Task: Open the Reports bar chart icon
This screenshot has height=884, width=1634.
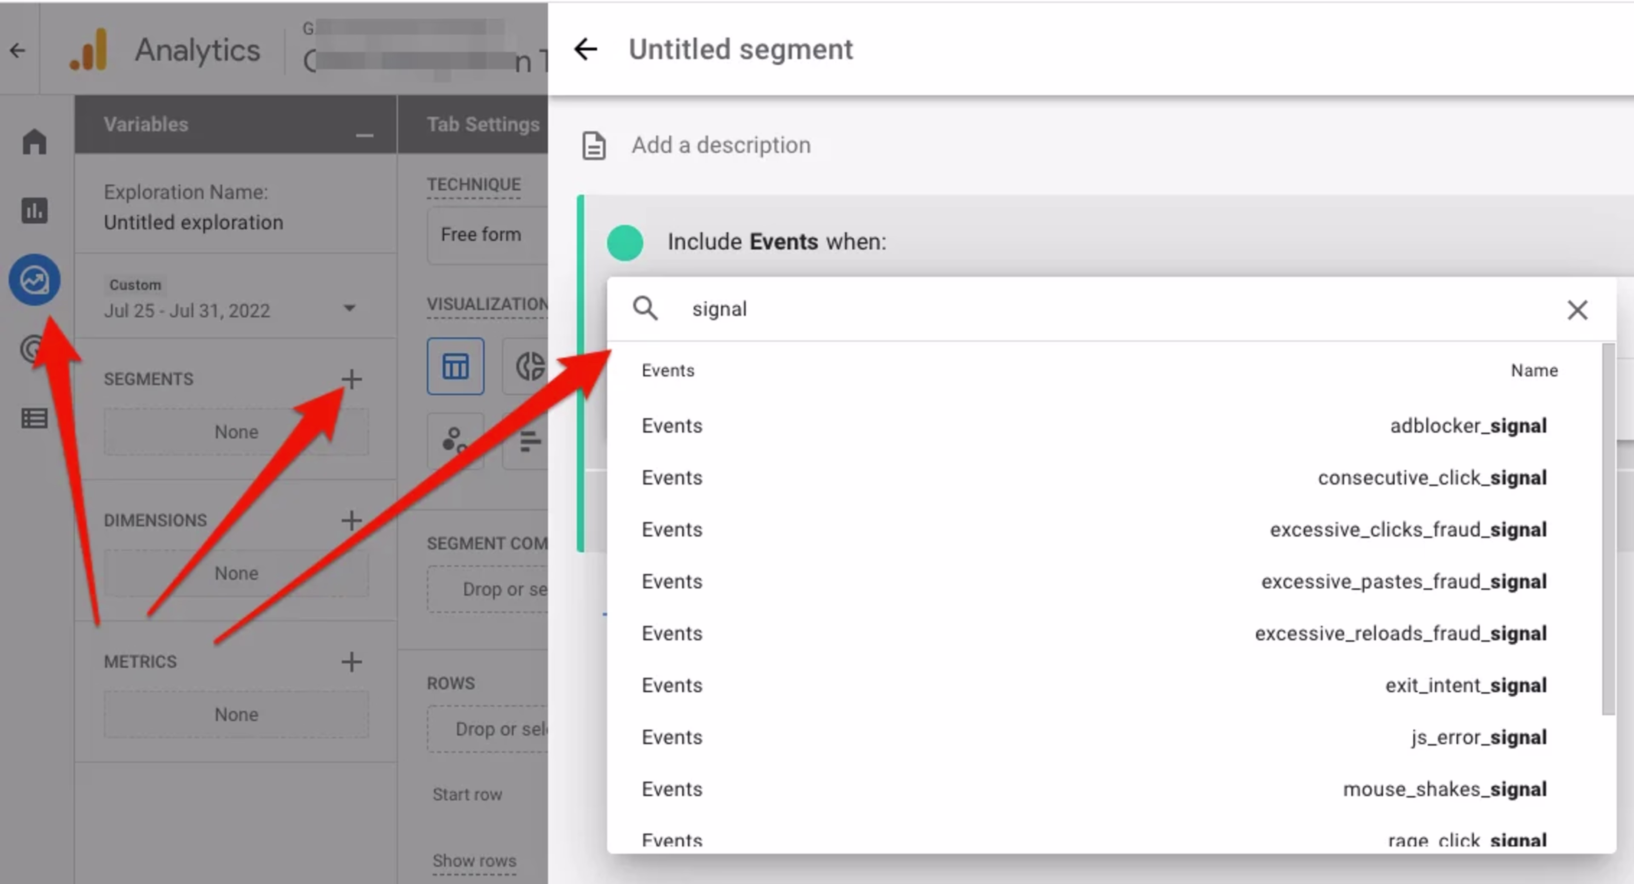Action: point(34,211)
